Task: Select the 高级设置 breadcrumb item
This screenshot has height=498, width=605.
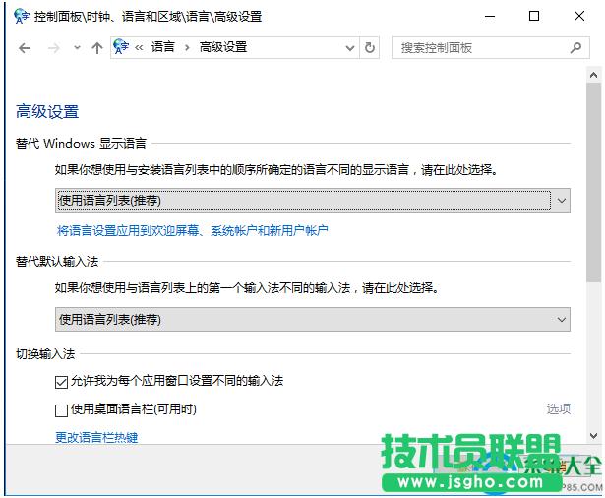Action: click(x=223, y=47)
